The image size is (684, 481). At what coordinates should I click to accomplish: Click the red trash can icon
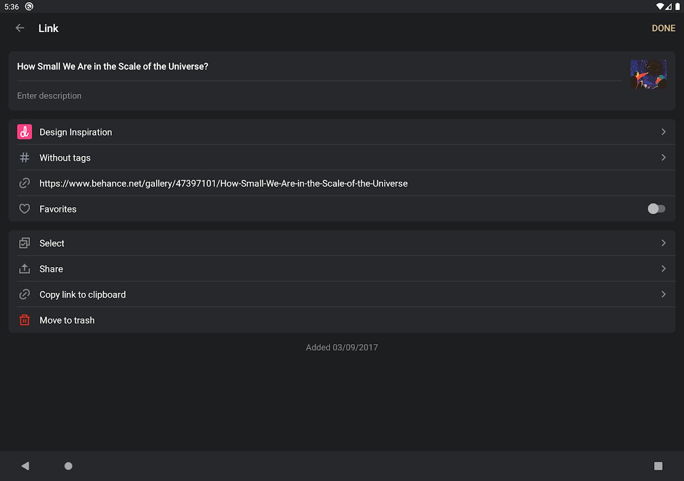click(x=25, y=320)
